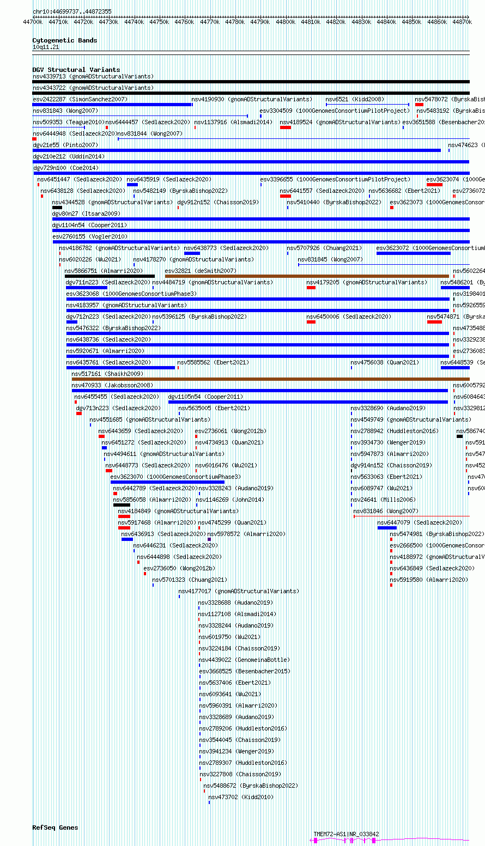This screenshot has height=846, width=485.
Task: Click red bar under nsv4189524 label
Action: tap(286, 127)
